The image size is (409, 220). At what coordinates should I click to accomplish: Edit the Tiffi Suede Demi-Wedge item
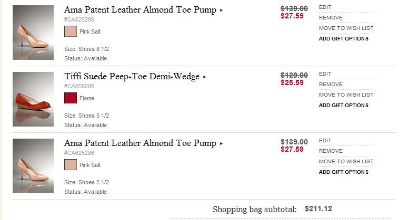[325, 74]
